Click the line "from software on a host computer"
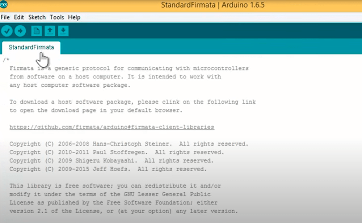The width and height of the screenshot is (362, 223). click(115, 77)
